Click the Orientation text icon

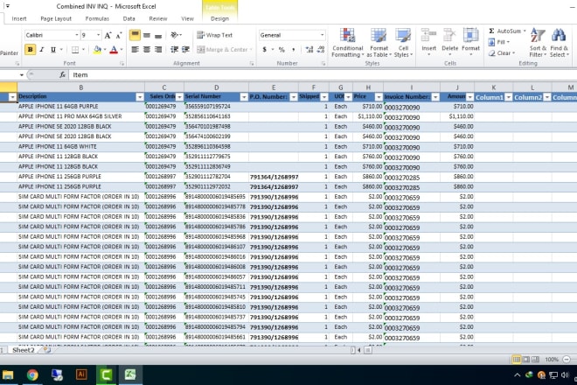(175, 35)
